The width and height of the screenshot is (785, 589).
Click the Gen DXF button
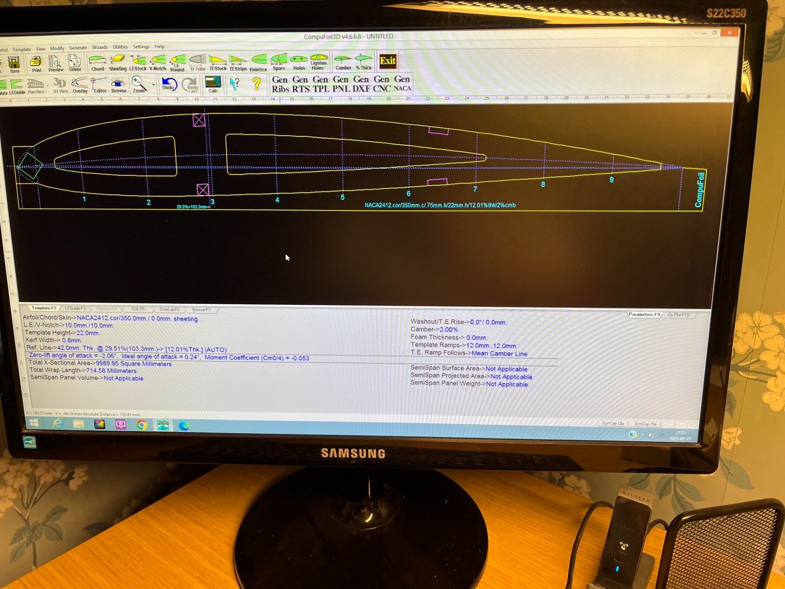361,84
